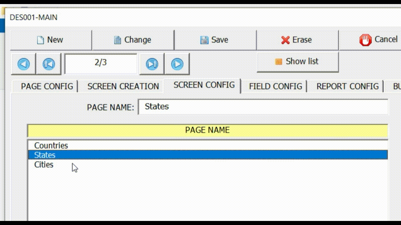Open the REPORT CONFIG tab
The width and height of the screenshot is (401, 225).
348,86
